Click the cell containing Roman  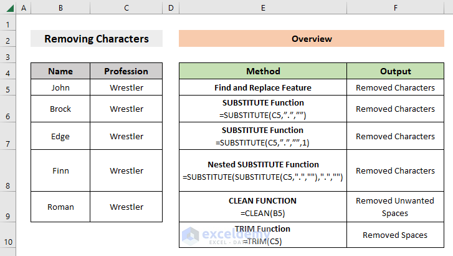[60, 207]
